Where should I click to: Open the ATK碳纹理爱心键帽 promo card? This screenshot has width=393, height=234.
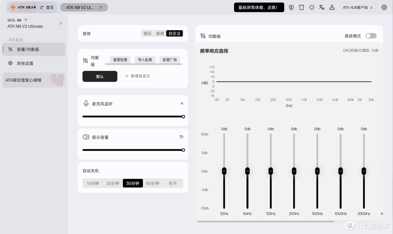tap(34, 80)
